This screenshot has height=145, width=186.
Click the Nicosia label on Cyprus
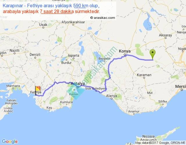149,136
